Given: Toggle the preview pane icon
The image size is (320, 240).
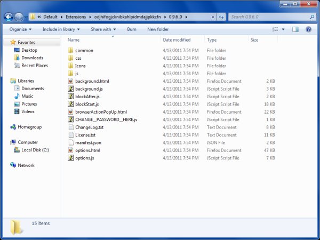Looking at the screenshot, I should pos(295,29).
